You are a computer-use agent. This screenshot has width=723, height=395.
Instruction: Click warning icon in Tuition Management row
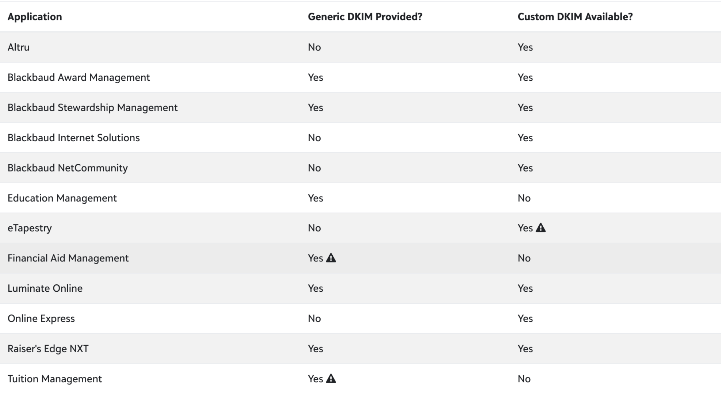coord(331,379)
